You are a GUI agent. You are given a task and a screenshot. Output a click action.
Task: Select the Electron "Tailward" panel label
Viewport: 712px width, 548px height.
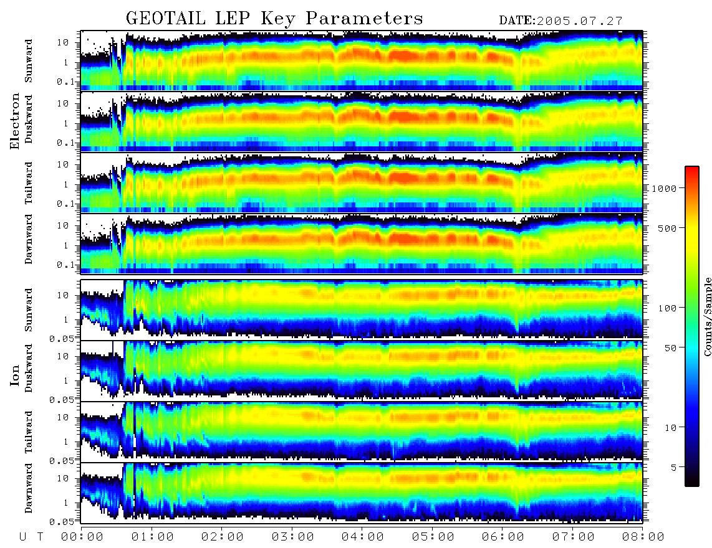pyautogui.click(x=29, y=182)
